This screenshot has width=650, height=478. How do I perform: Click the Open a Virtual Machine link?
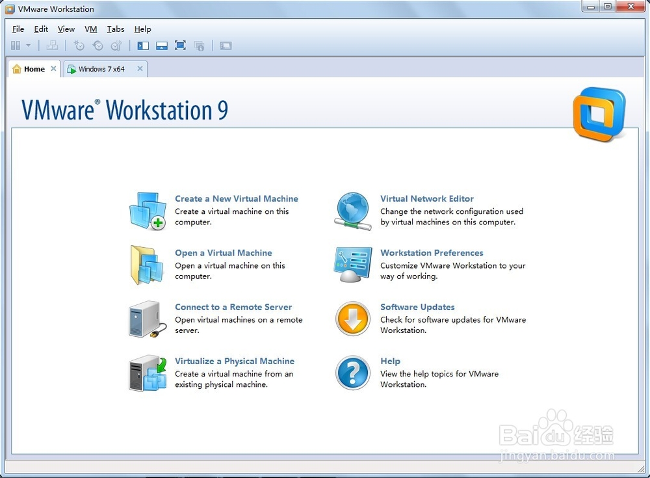click(x=224, y=253)
